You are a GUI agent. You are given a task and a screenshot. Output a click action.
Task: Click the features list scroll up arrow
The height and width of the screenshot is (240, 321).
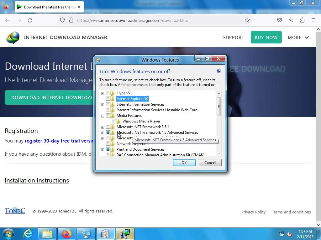click(x=219, y=93)
